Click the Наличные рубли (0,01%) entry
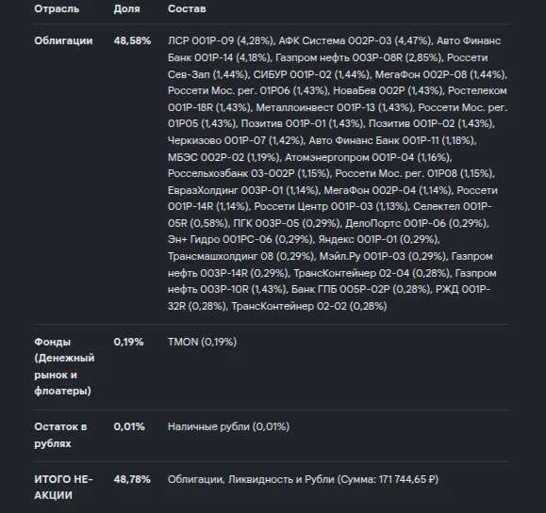Screen dimensions: 546x513 pos(228,426)
